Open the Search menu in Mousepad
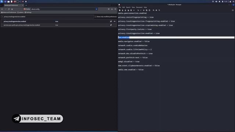235x132 pixels. (x=128, y=7)
